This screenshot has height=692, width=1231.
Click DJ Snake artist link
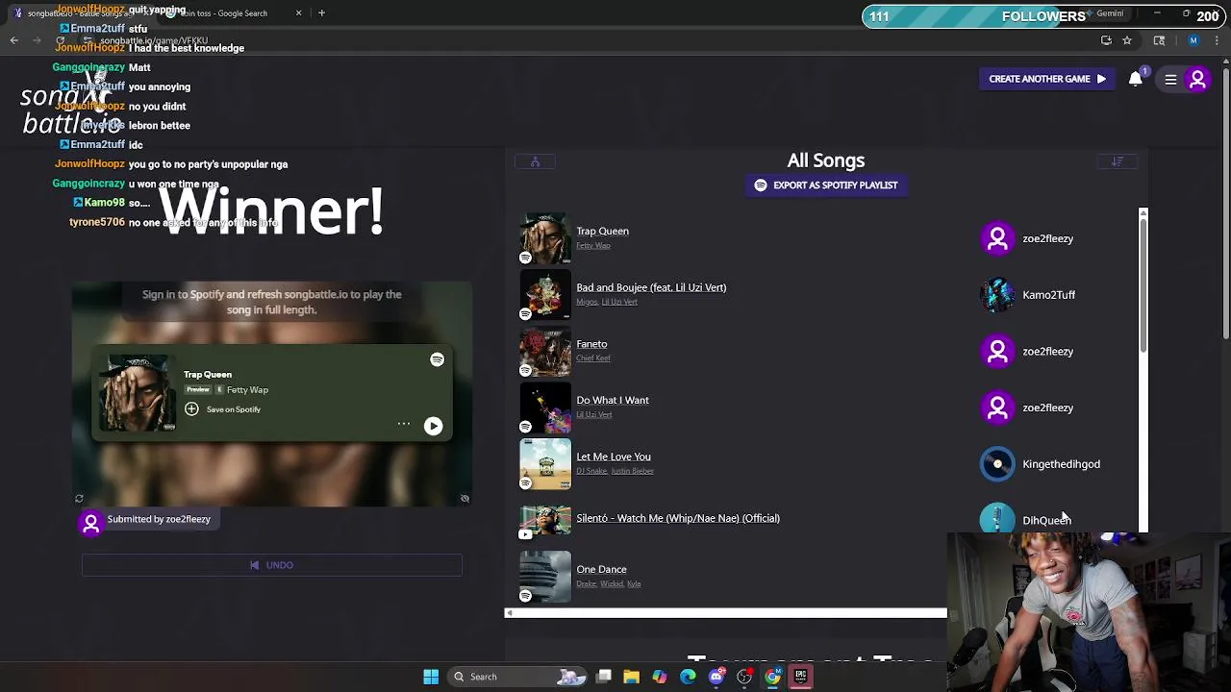pos(591,471)
